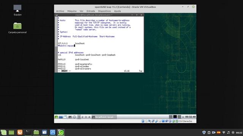Click the hard disk activity indicator

(143, 121)
